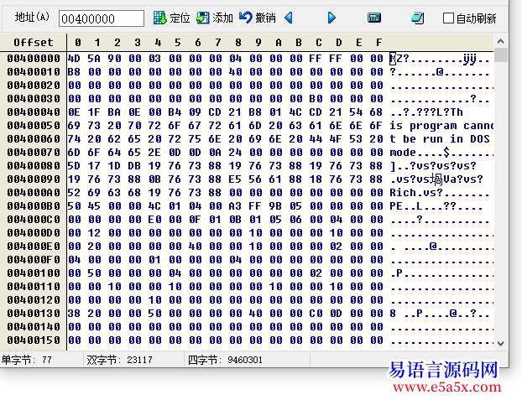Select first byte 4D at row 00400000

point(74,58)
